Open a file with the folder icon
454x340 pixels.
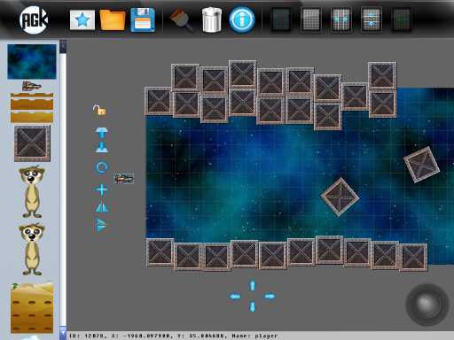[x=113, y=19]
